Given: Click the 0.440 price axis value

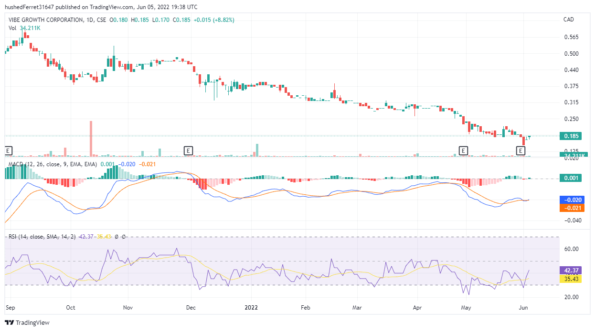Looking at the screenshot, I should click(x=571, y=70).
